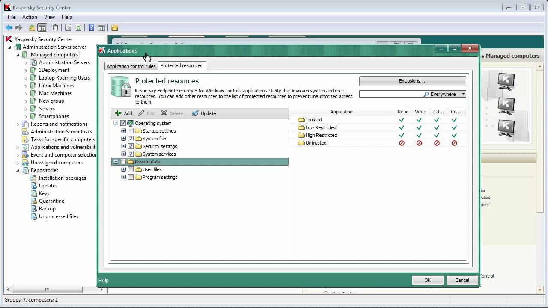Viewport: 548px width, 308px height.
Task: Select the Trusted group folder icon
Action: point(301,120)
